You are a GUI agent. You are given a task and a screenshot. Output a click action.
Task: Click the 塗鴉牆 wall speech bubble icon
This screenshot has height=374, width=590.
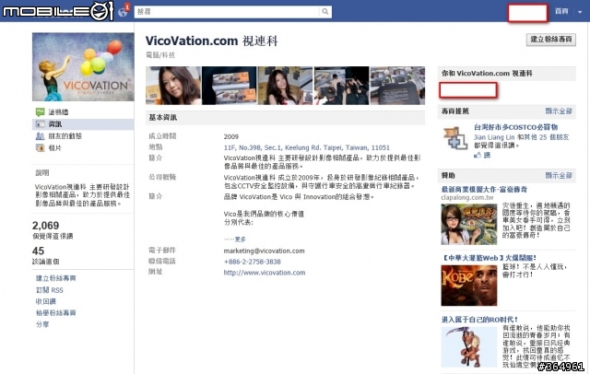[x=41, y=112]
